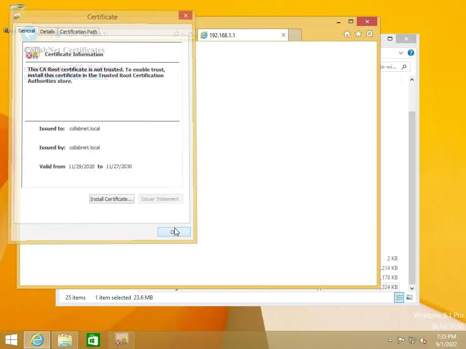The image size is (466, 349).
Task: Click the '178 KB' file size entry
Action: tap(390, 278)
